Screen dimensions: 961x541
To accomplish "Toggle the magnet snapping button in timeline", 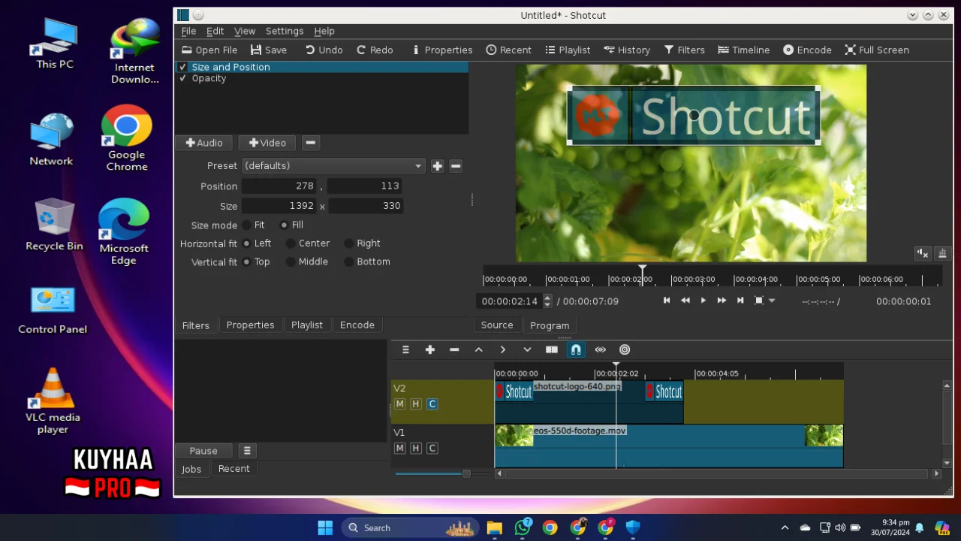I will coord(576,349).
